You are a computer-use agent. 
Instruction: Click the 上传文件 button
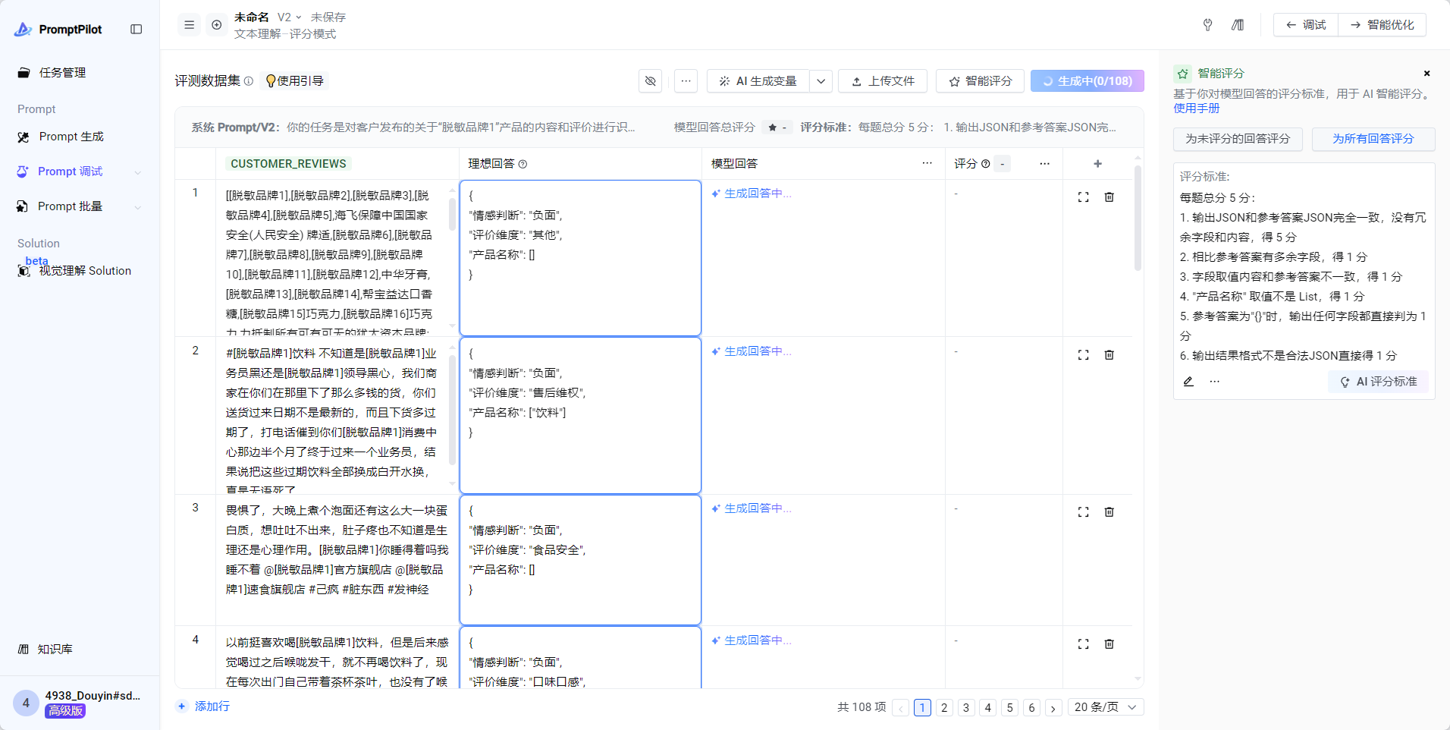(x=883, y=81)
